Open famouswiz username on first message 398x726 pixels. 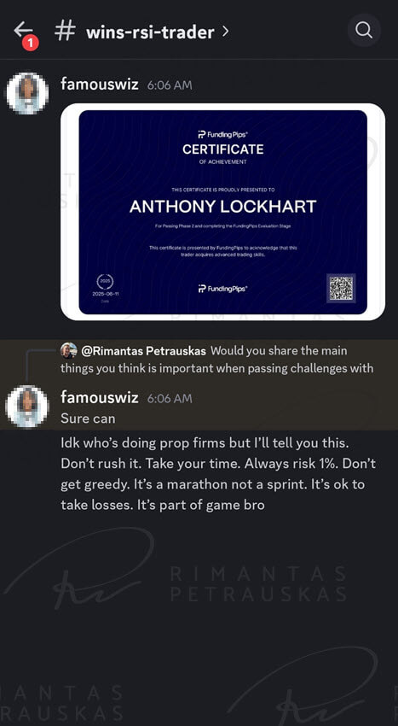100,85
